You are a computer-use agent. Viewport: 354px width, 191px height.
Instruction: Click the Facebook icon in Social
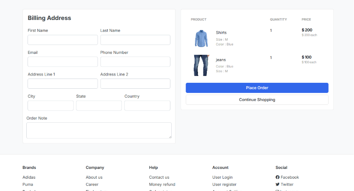click(277, 177)
